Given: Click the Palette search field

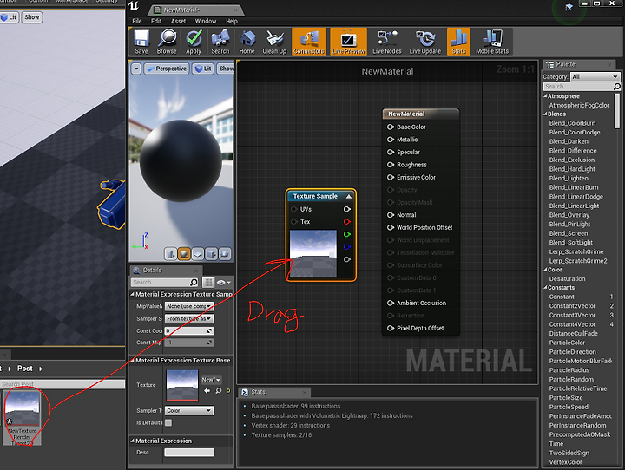Looking at the screenshot, I should click(x=582, y=87).
